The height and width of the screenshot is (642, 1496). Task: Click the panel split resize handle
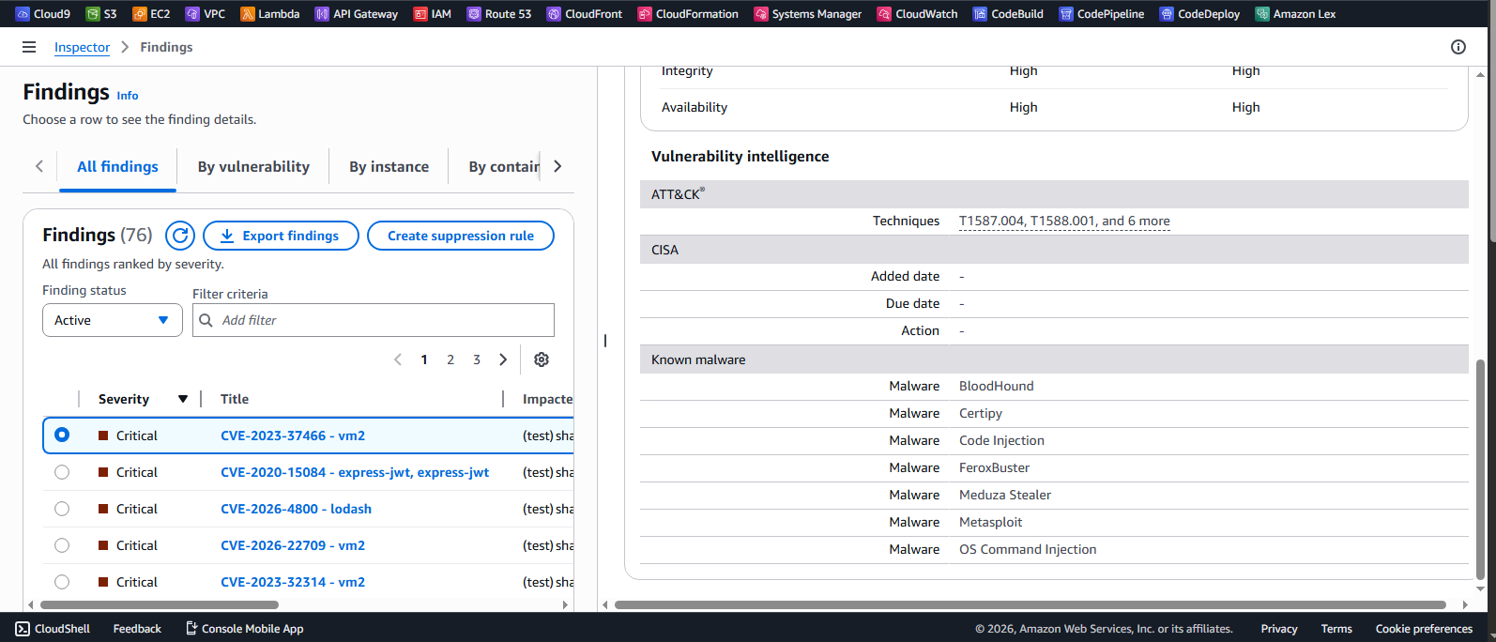(605, 341)
